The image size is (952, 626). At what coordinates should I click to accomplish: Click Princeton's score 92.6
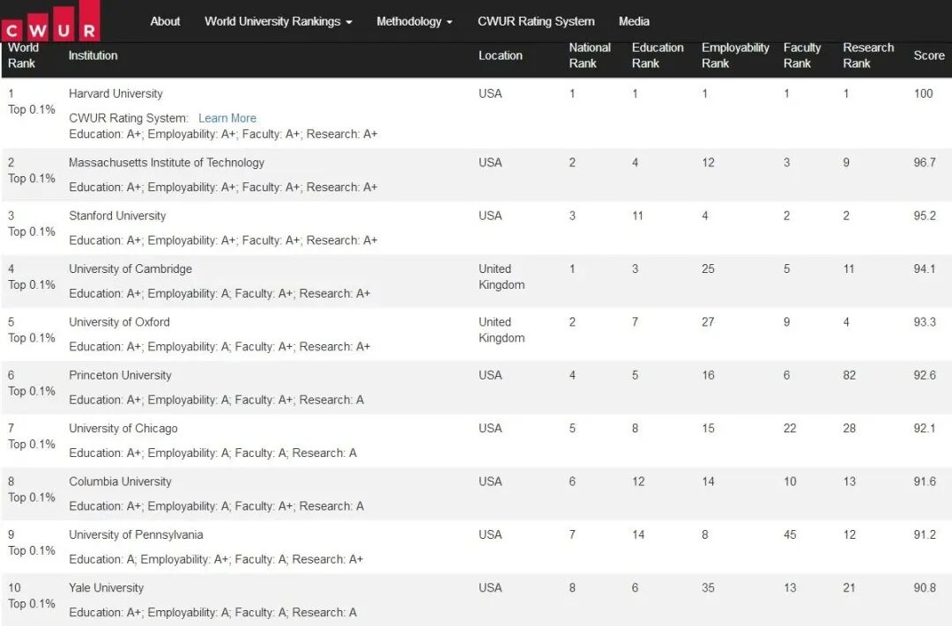tap(925, 375)
